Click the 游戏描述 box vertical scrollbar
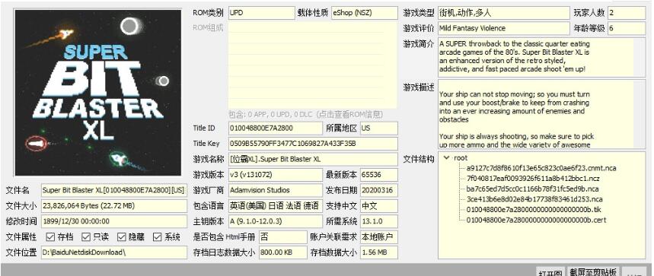654x276 pixels. (640, 115)
